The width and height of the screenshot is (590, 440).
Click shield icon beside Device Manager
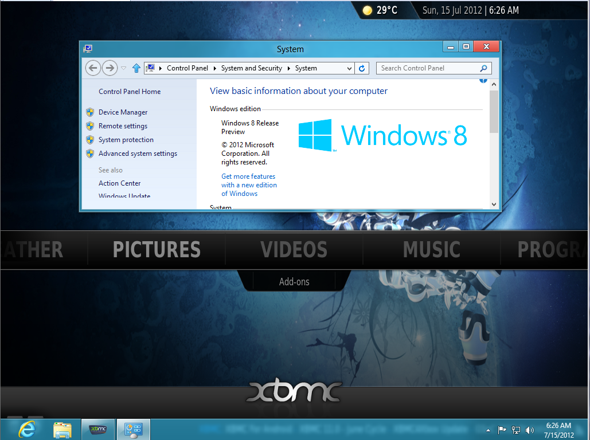pos(90,112)
